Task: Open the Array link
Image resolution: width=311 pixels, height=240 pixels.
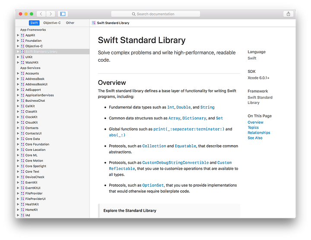Action: point(174,118)
